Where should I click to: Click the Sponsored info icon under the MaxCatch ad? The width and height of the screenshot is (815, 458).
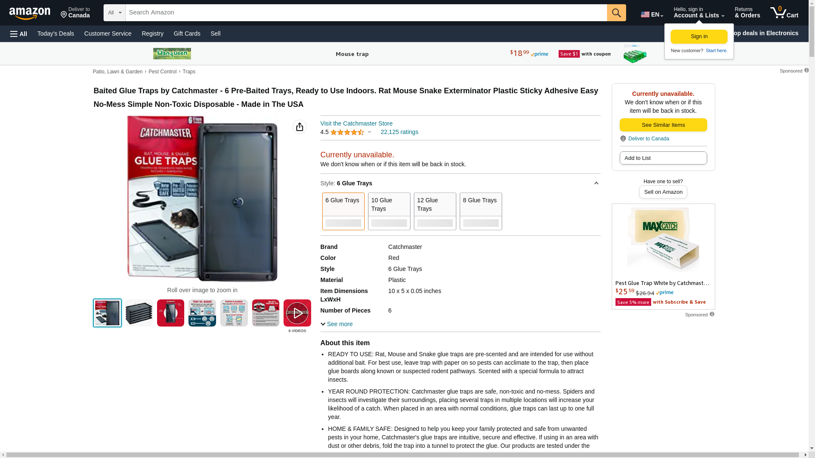tap(712, 314)
